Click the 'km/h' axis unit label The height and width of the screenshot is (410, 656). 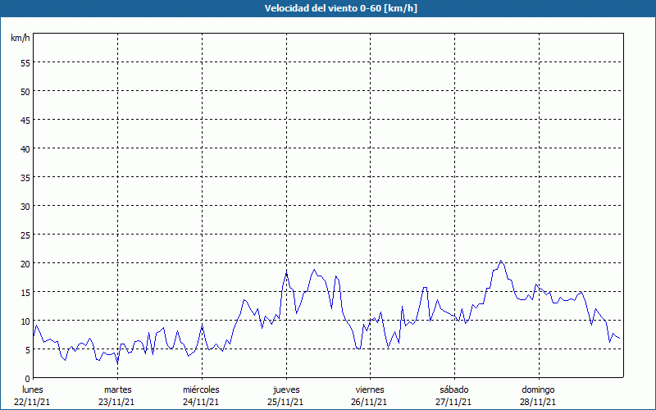point(20,38)
